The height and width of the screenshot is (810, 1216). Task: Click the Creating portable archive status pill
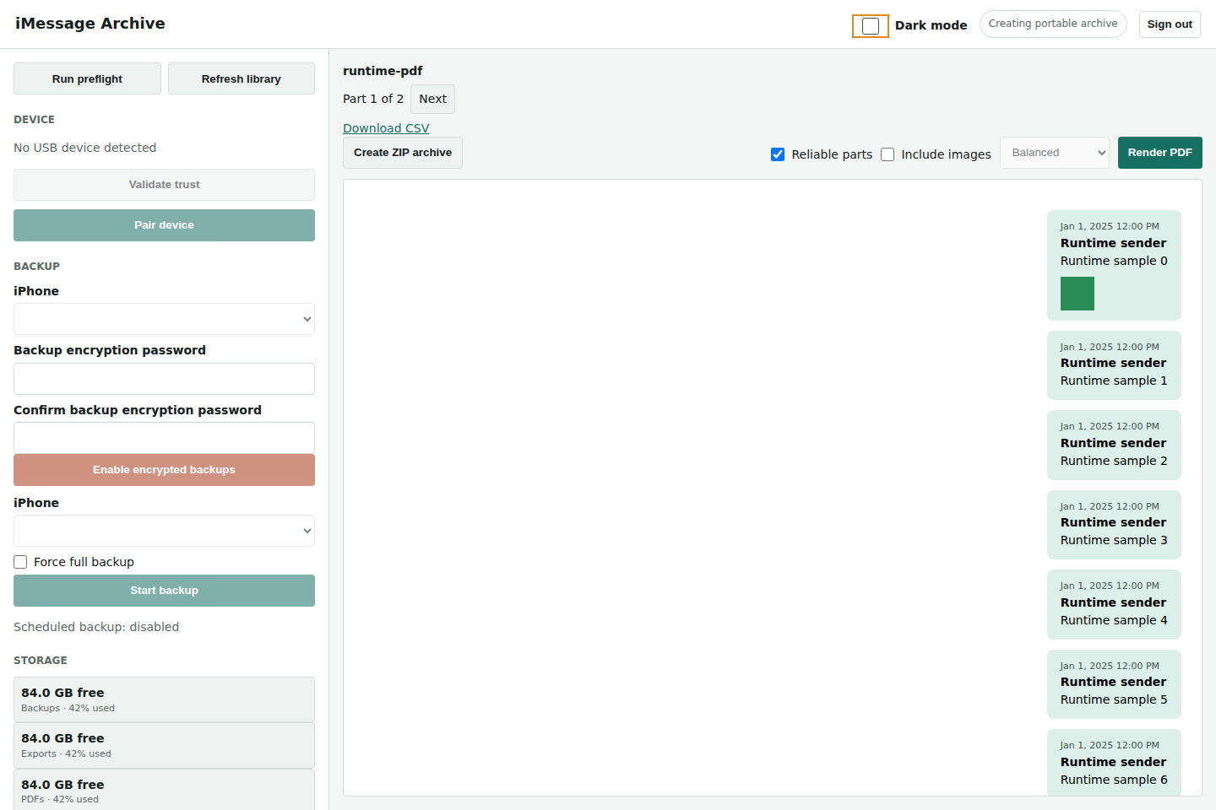pyautogui.click(x=1053, y=24)
